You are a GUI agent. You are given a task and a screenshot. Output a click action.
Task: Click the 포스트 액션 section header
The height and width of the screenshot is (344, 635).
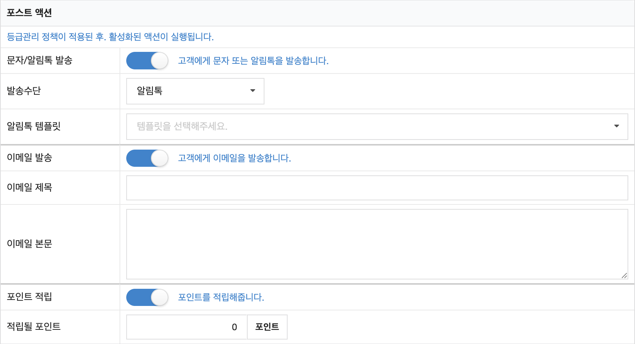pos(30,13)
